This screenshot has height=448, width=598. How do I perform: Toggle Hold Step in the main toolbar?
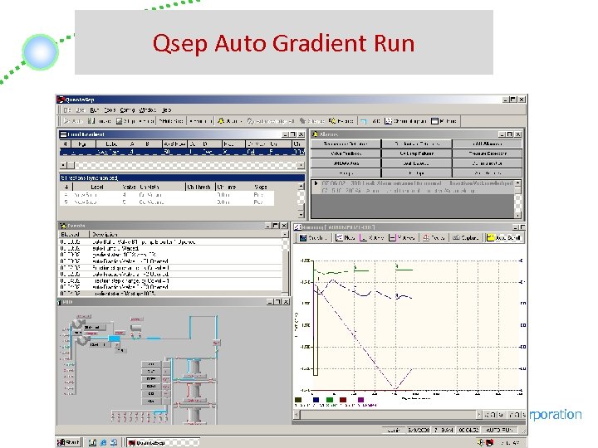(171, 121)
